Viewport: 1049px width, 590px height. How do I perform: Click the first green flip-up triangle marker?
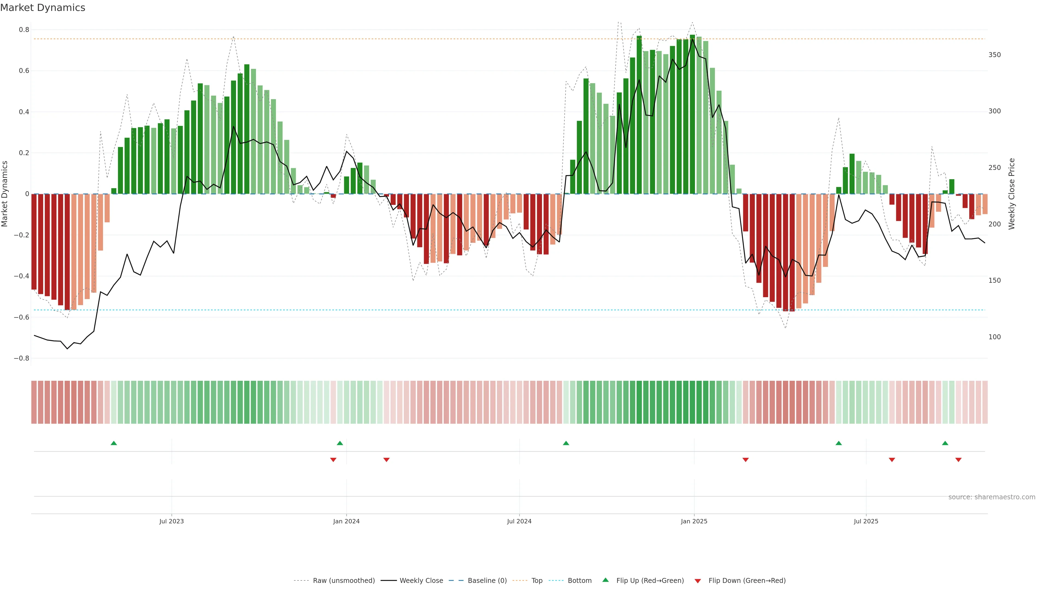point(114,443)
